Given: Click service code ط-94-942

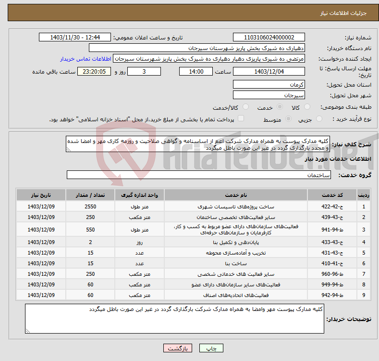Looking at the screenshot, I should coord(332,295).
